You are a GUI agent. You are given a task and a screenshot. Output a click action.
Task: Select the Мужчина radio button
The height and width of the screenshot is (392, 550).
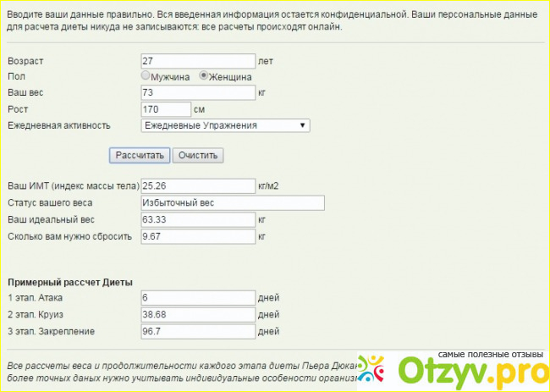(x=146, y=76)
